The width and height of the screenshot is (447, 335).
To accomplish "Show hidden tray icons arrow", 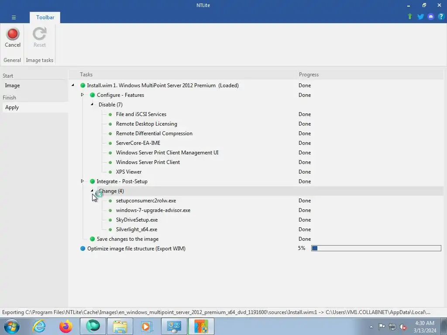I will coord(371,327).
